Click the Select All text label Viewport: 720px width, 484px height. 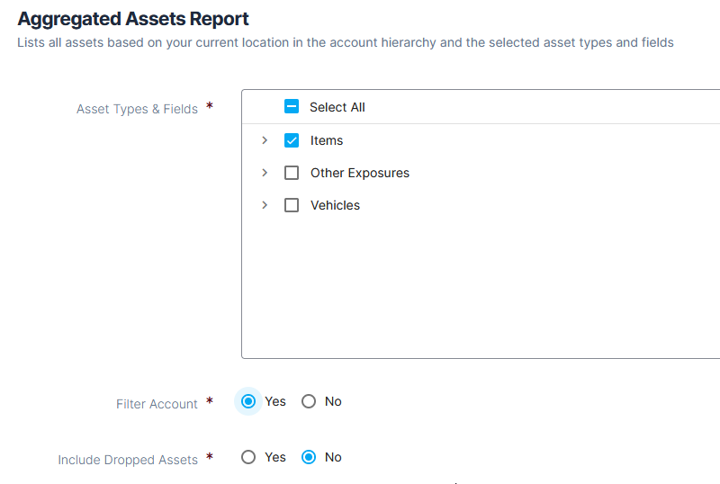(337, 107)
